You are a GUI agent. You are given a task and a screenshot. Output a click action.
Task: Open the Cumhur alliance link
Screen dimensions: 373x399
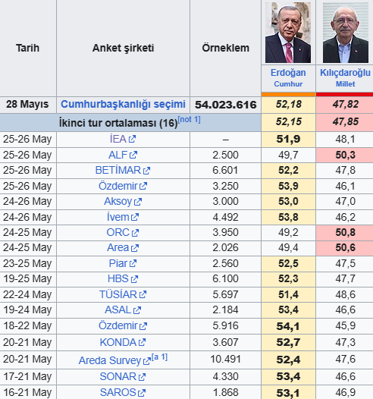pos(288,84)
